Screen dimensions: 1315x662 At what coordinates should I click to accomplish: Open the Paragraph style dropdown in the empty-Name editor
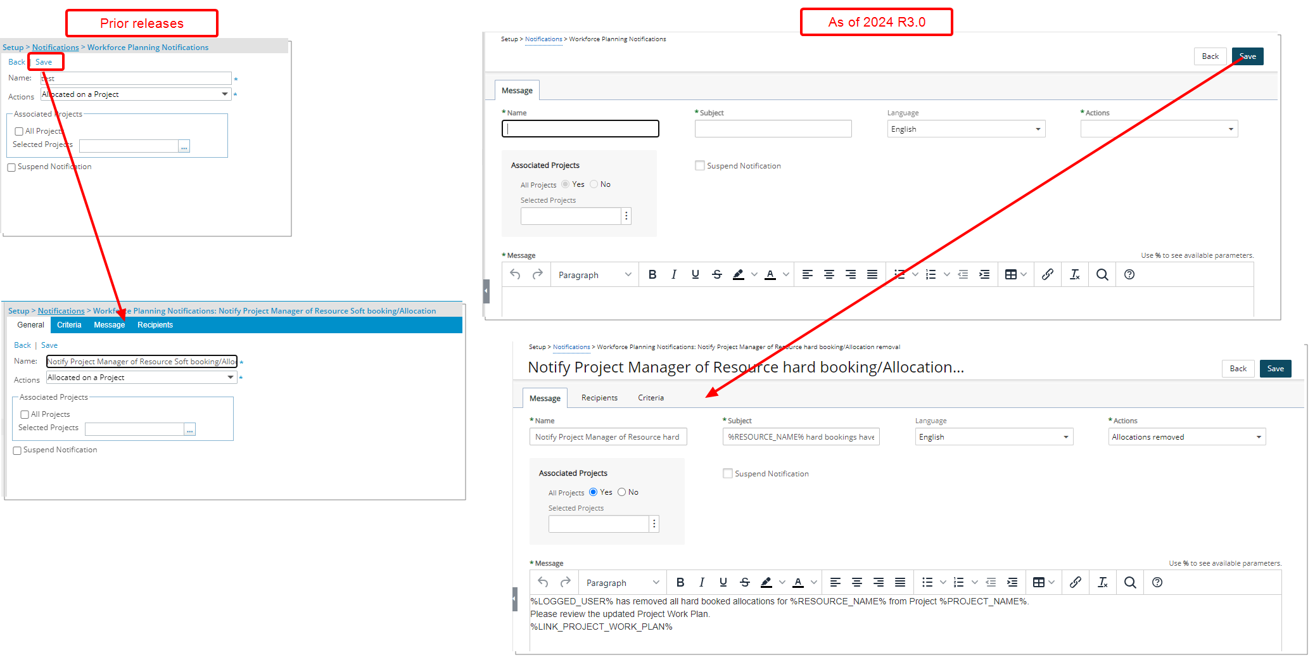coord(594,275)
